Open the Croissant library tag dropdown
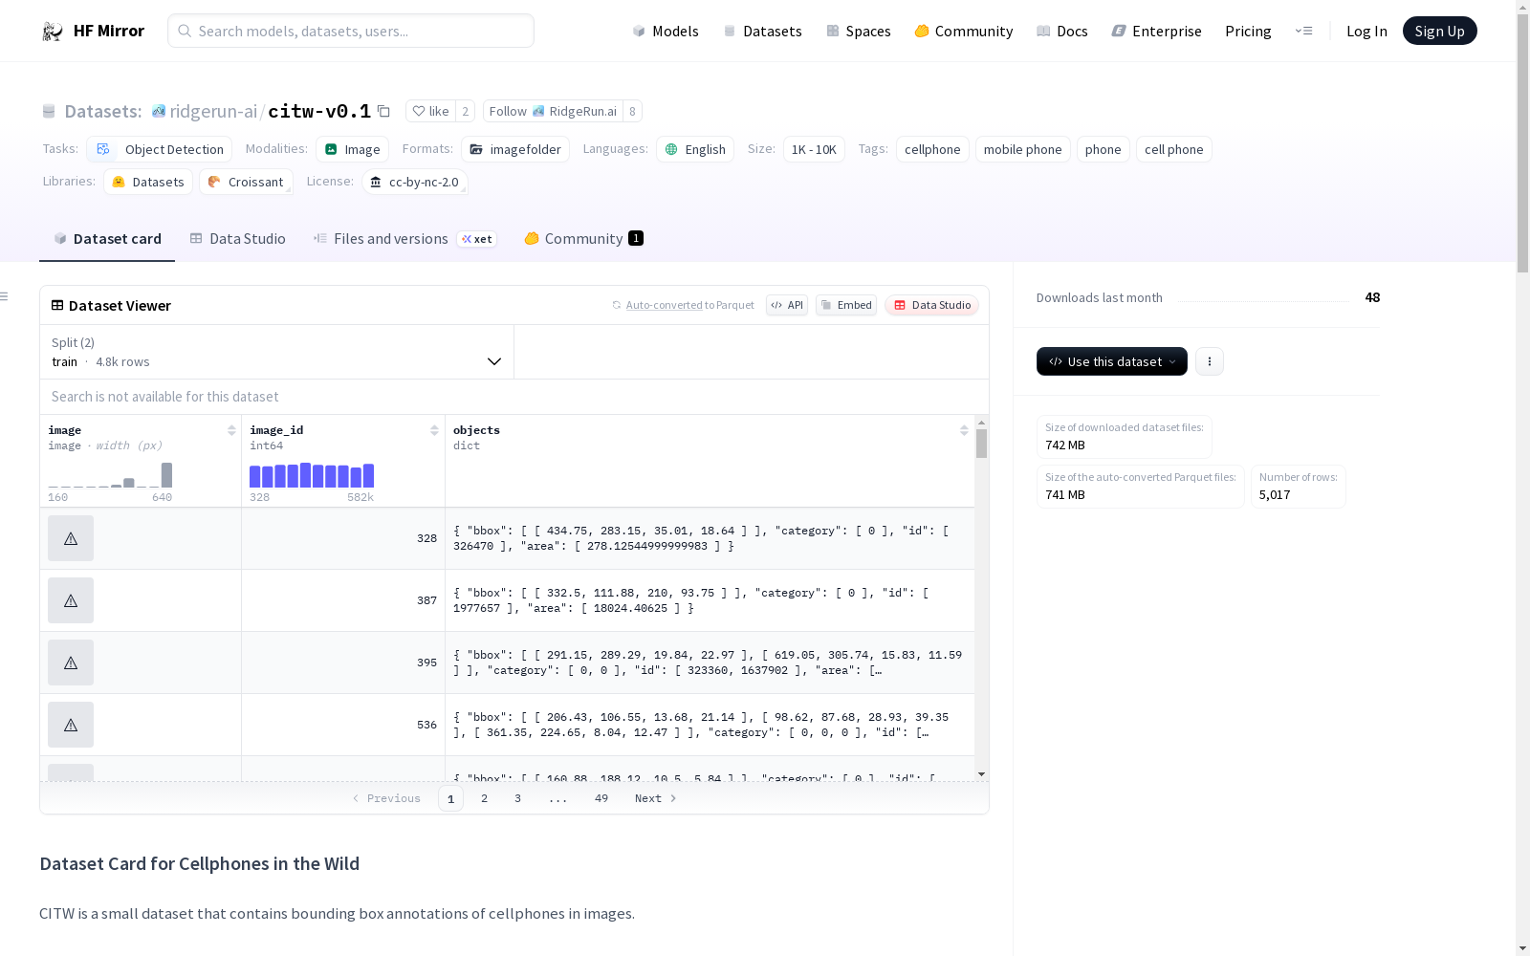The width and height of the screenshot is (1530, 956). (246, 182)
